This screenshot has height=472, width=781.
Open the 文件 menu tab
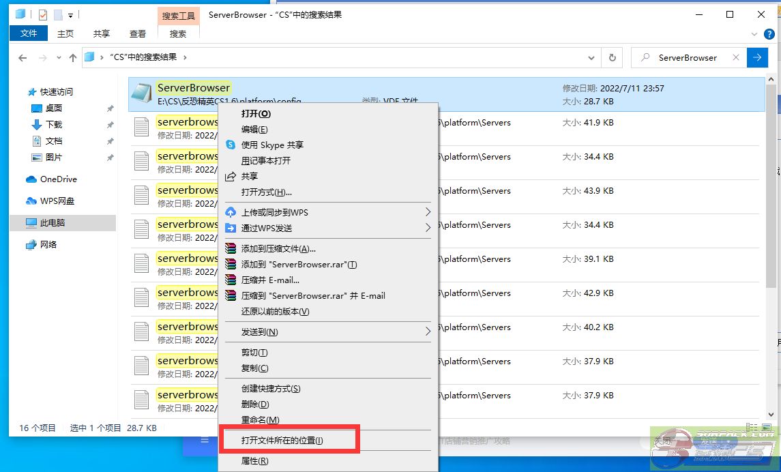click(29, 33)
